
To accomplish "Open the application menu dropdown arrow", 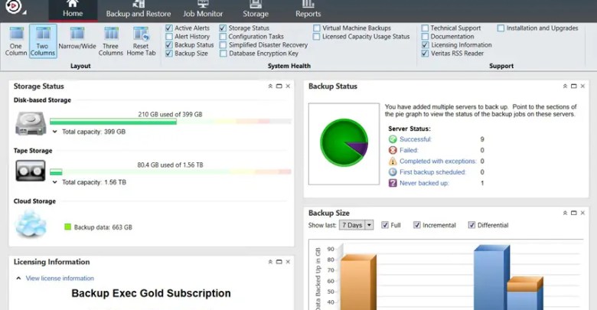I will tap(24, 12).
